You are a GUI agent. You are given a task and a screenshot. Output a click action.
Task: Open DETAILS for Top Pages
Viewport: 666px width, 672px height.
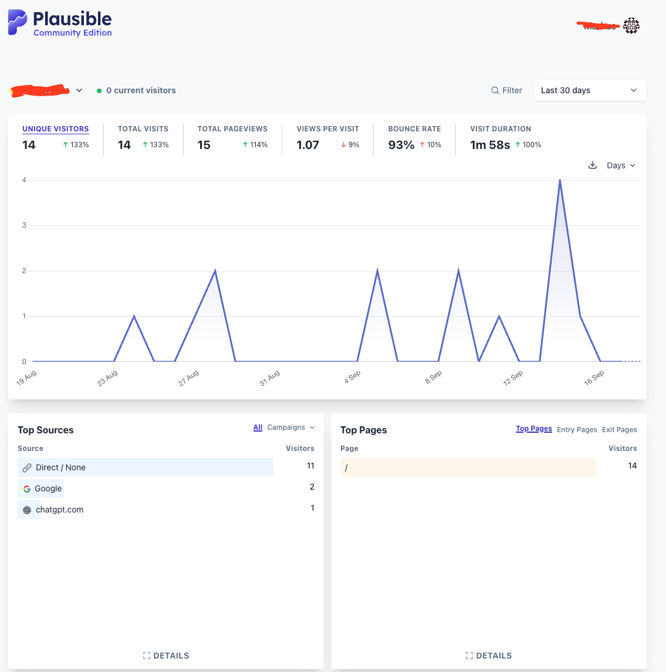point(489,656)
